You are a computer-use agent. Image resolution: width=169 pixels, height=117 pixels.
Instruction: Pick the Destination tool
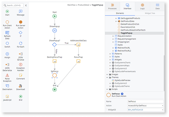coord(7,87)
